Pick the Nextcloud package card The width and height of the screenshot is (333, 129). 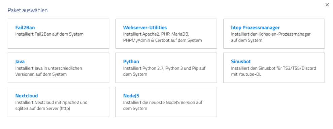(58, 102)
